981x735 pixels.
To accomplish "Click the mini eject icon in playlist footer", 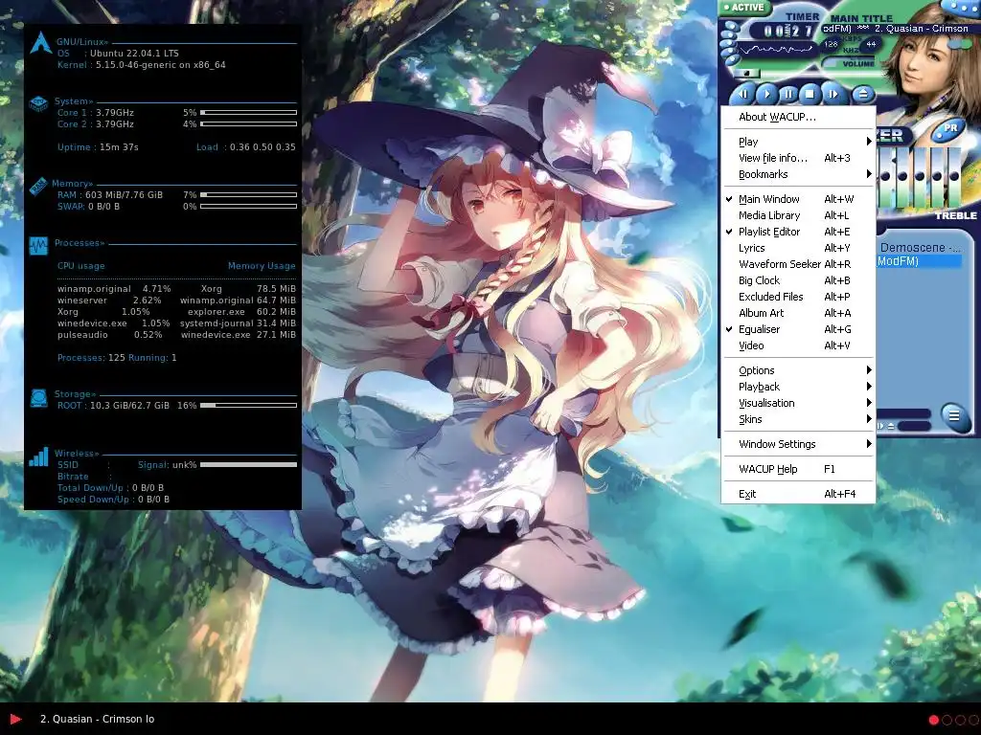I will point(891,426).
